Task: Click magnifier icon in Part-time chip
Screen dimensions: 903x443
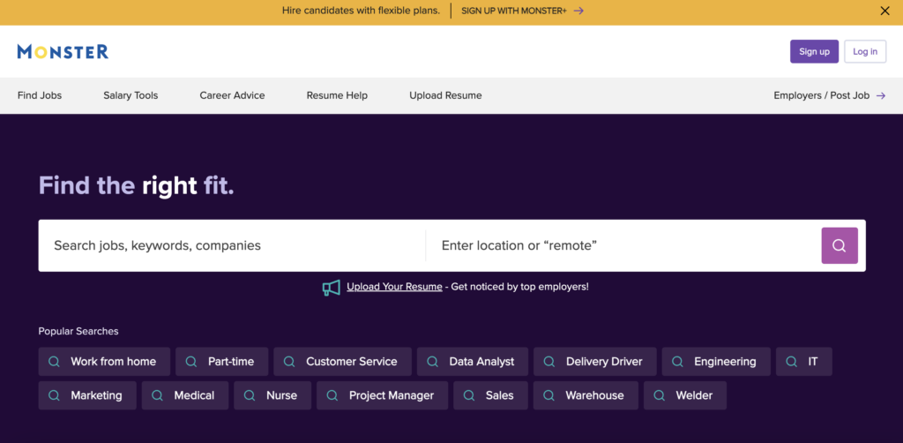Action: [191, 362]
